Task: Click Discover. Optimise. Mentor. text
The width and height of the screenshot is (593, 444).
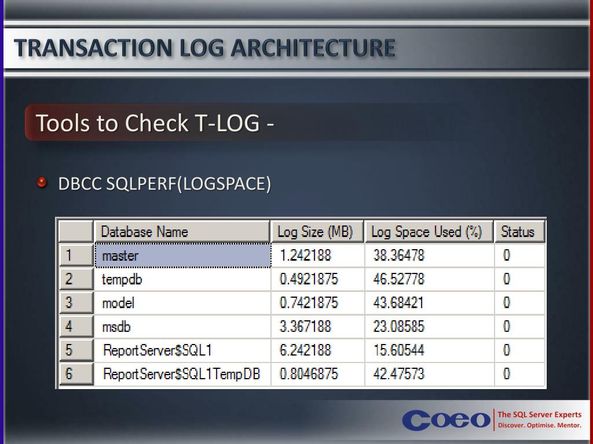Action: [539, 425]
